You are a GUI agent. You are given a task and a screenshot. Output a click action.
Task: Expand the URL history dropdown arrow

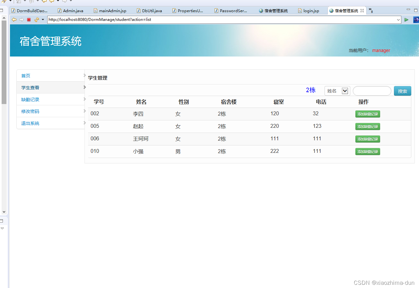point(398,20)
